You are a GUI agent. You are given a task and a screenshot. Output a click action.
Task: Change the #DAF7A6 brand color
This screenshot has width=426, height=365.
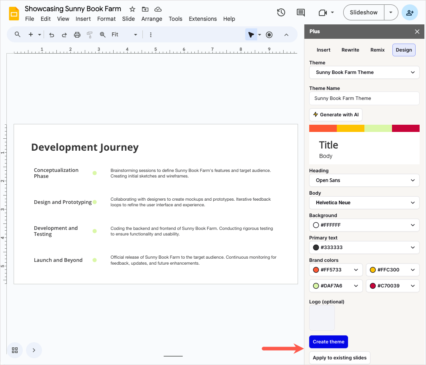(x=336, y=286)
